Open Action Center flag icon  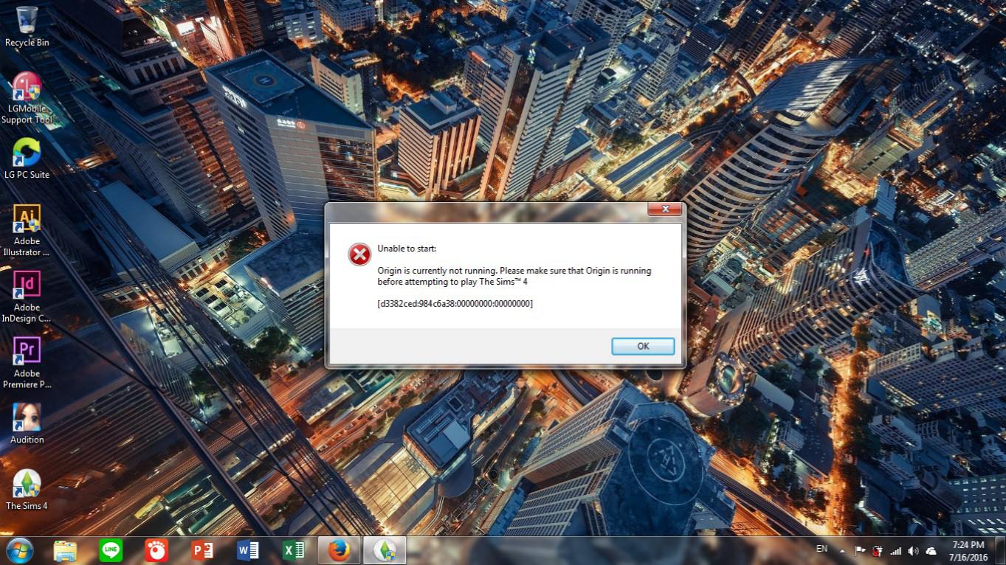pyautogui.click(x=860, y=551)
